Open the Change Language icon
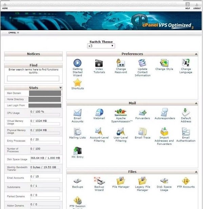This screenshot has height=209, width=203. click(x=186, y=63)
